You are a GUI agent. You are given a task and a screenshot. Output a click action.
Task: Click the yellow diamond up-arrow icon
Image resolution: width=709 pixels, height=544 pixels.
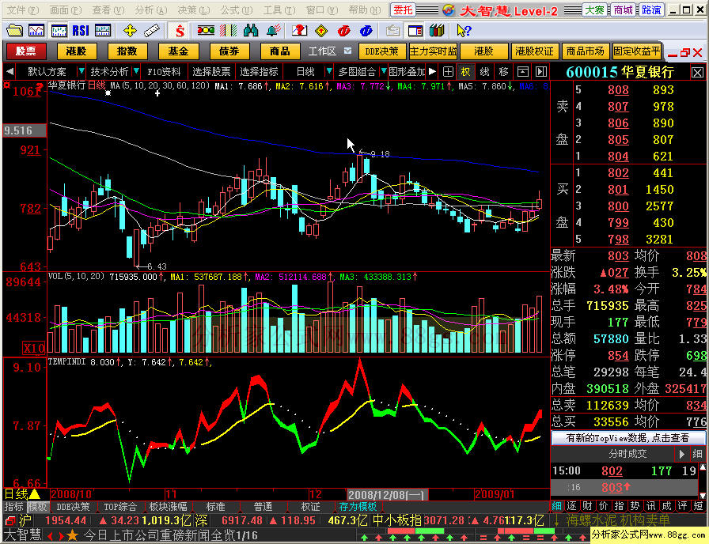[x=321, y=31]
